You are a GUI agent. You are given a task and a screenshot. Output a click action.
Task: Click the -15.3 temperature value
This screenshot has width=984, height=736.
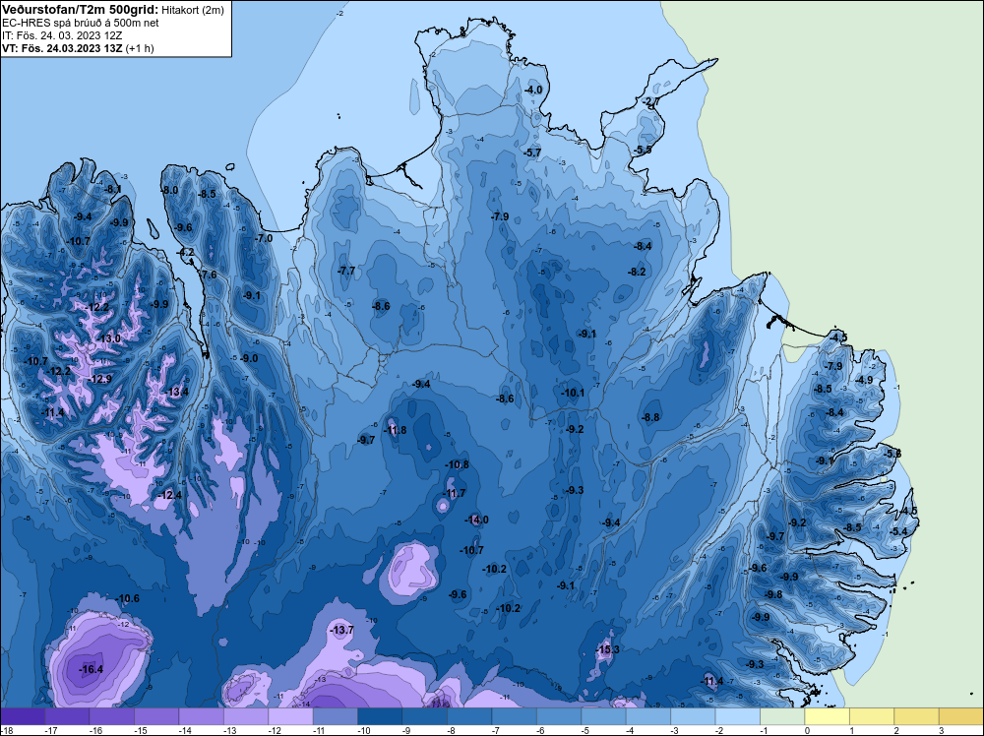[x=607, y=649]
